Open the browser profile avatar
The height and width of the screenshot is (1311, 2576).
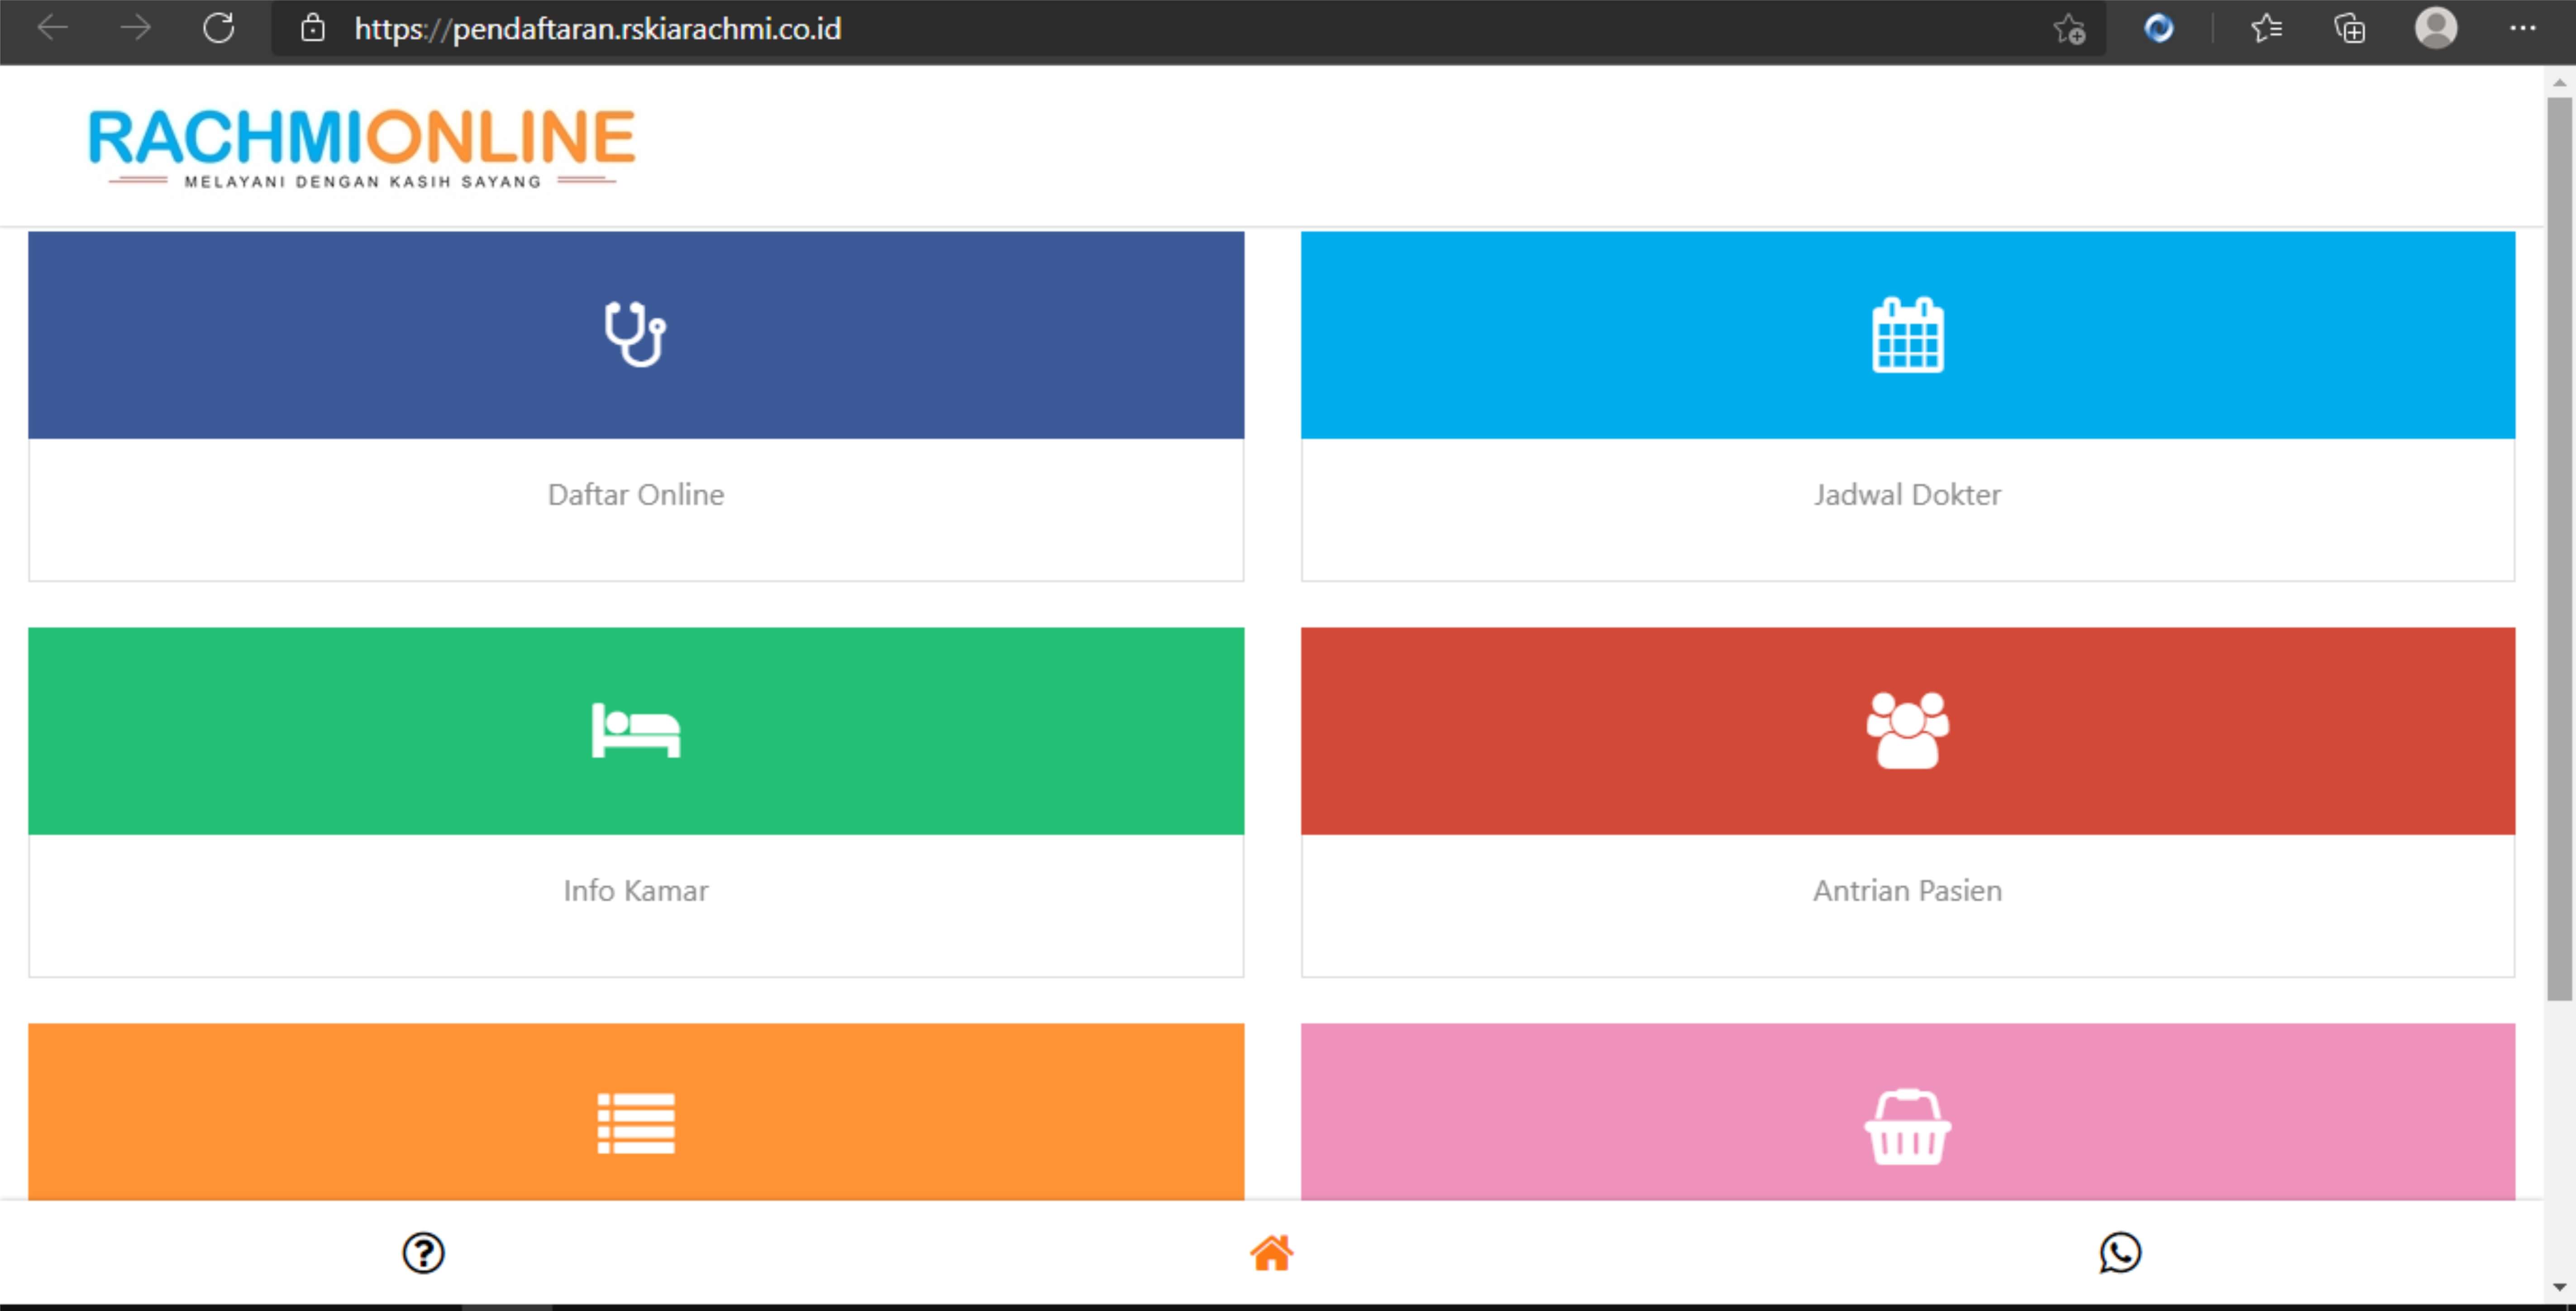coord(2436,28)
